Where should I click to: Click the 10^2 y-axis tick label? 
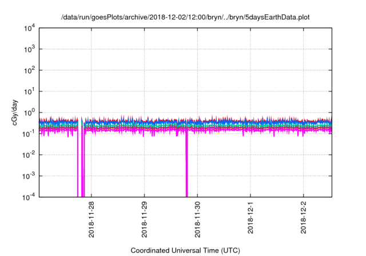[x=29, y=70]
